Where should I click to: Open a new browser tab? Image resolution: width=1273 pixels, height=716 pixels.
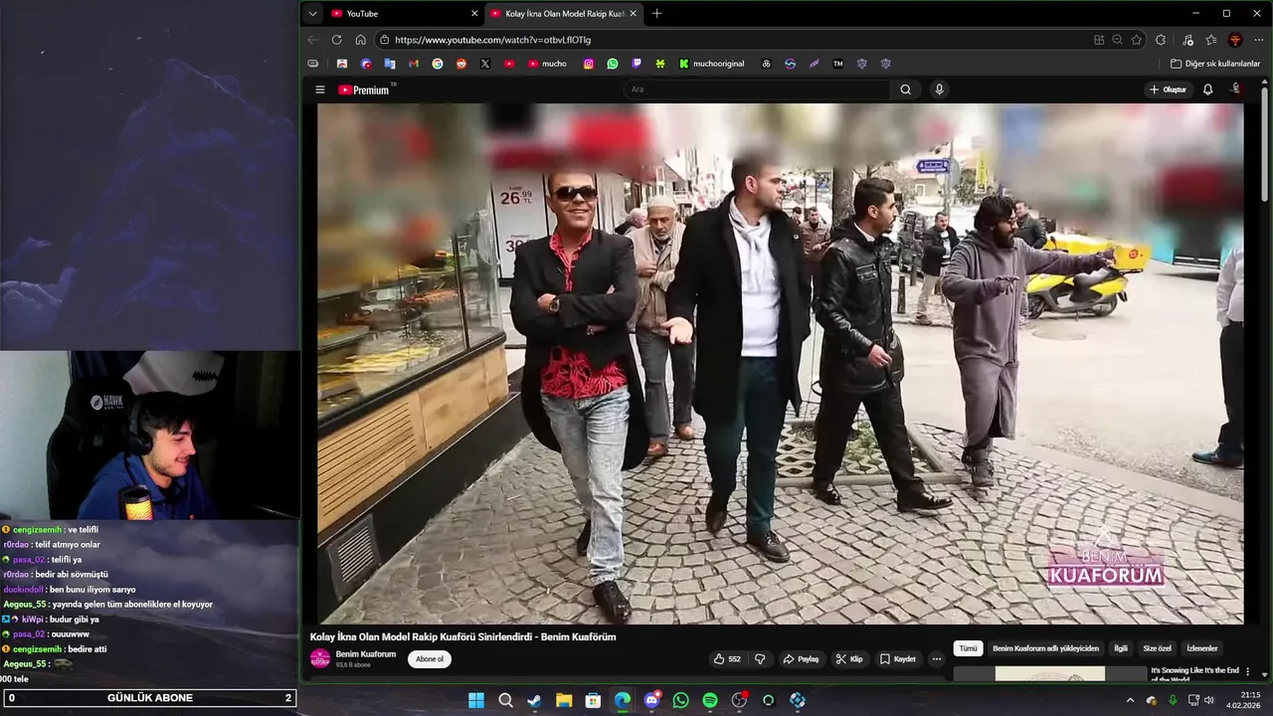click(x=656, y=13)
